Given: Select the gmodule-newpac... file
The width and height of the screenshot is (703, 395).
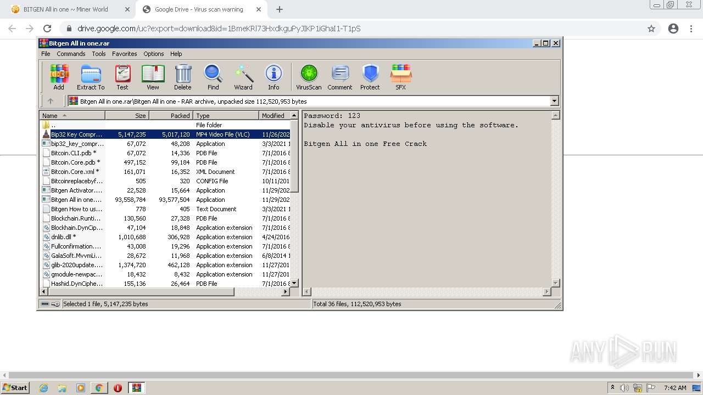Looking at the screenshot, I should pyautogui.click(x=165, y=274).
